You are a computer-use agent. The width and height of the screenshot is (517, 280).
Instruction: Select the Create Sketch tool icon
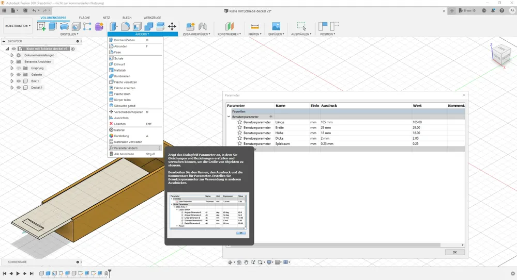tap(41, 26)
